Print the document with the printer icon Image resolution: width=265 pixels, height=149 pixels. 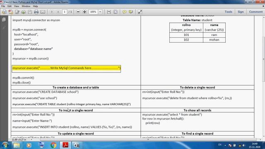click(36, 12)
